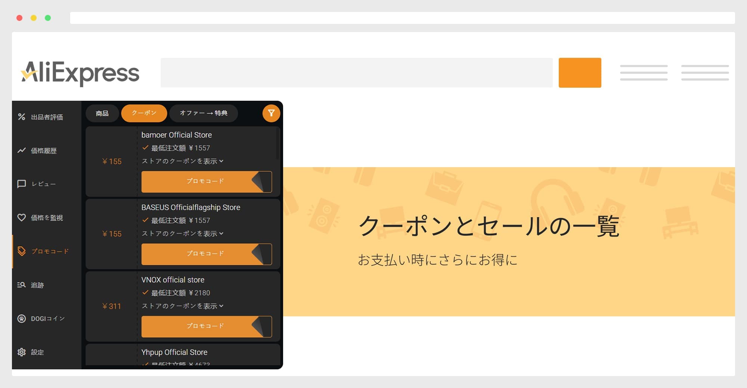
Task: Switch to the クーポン tab
Action: pyautogui.click(x=144, y=113)
